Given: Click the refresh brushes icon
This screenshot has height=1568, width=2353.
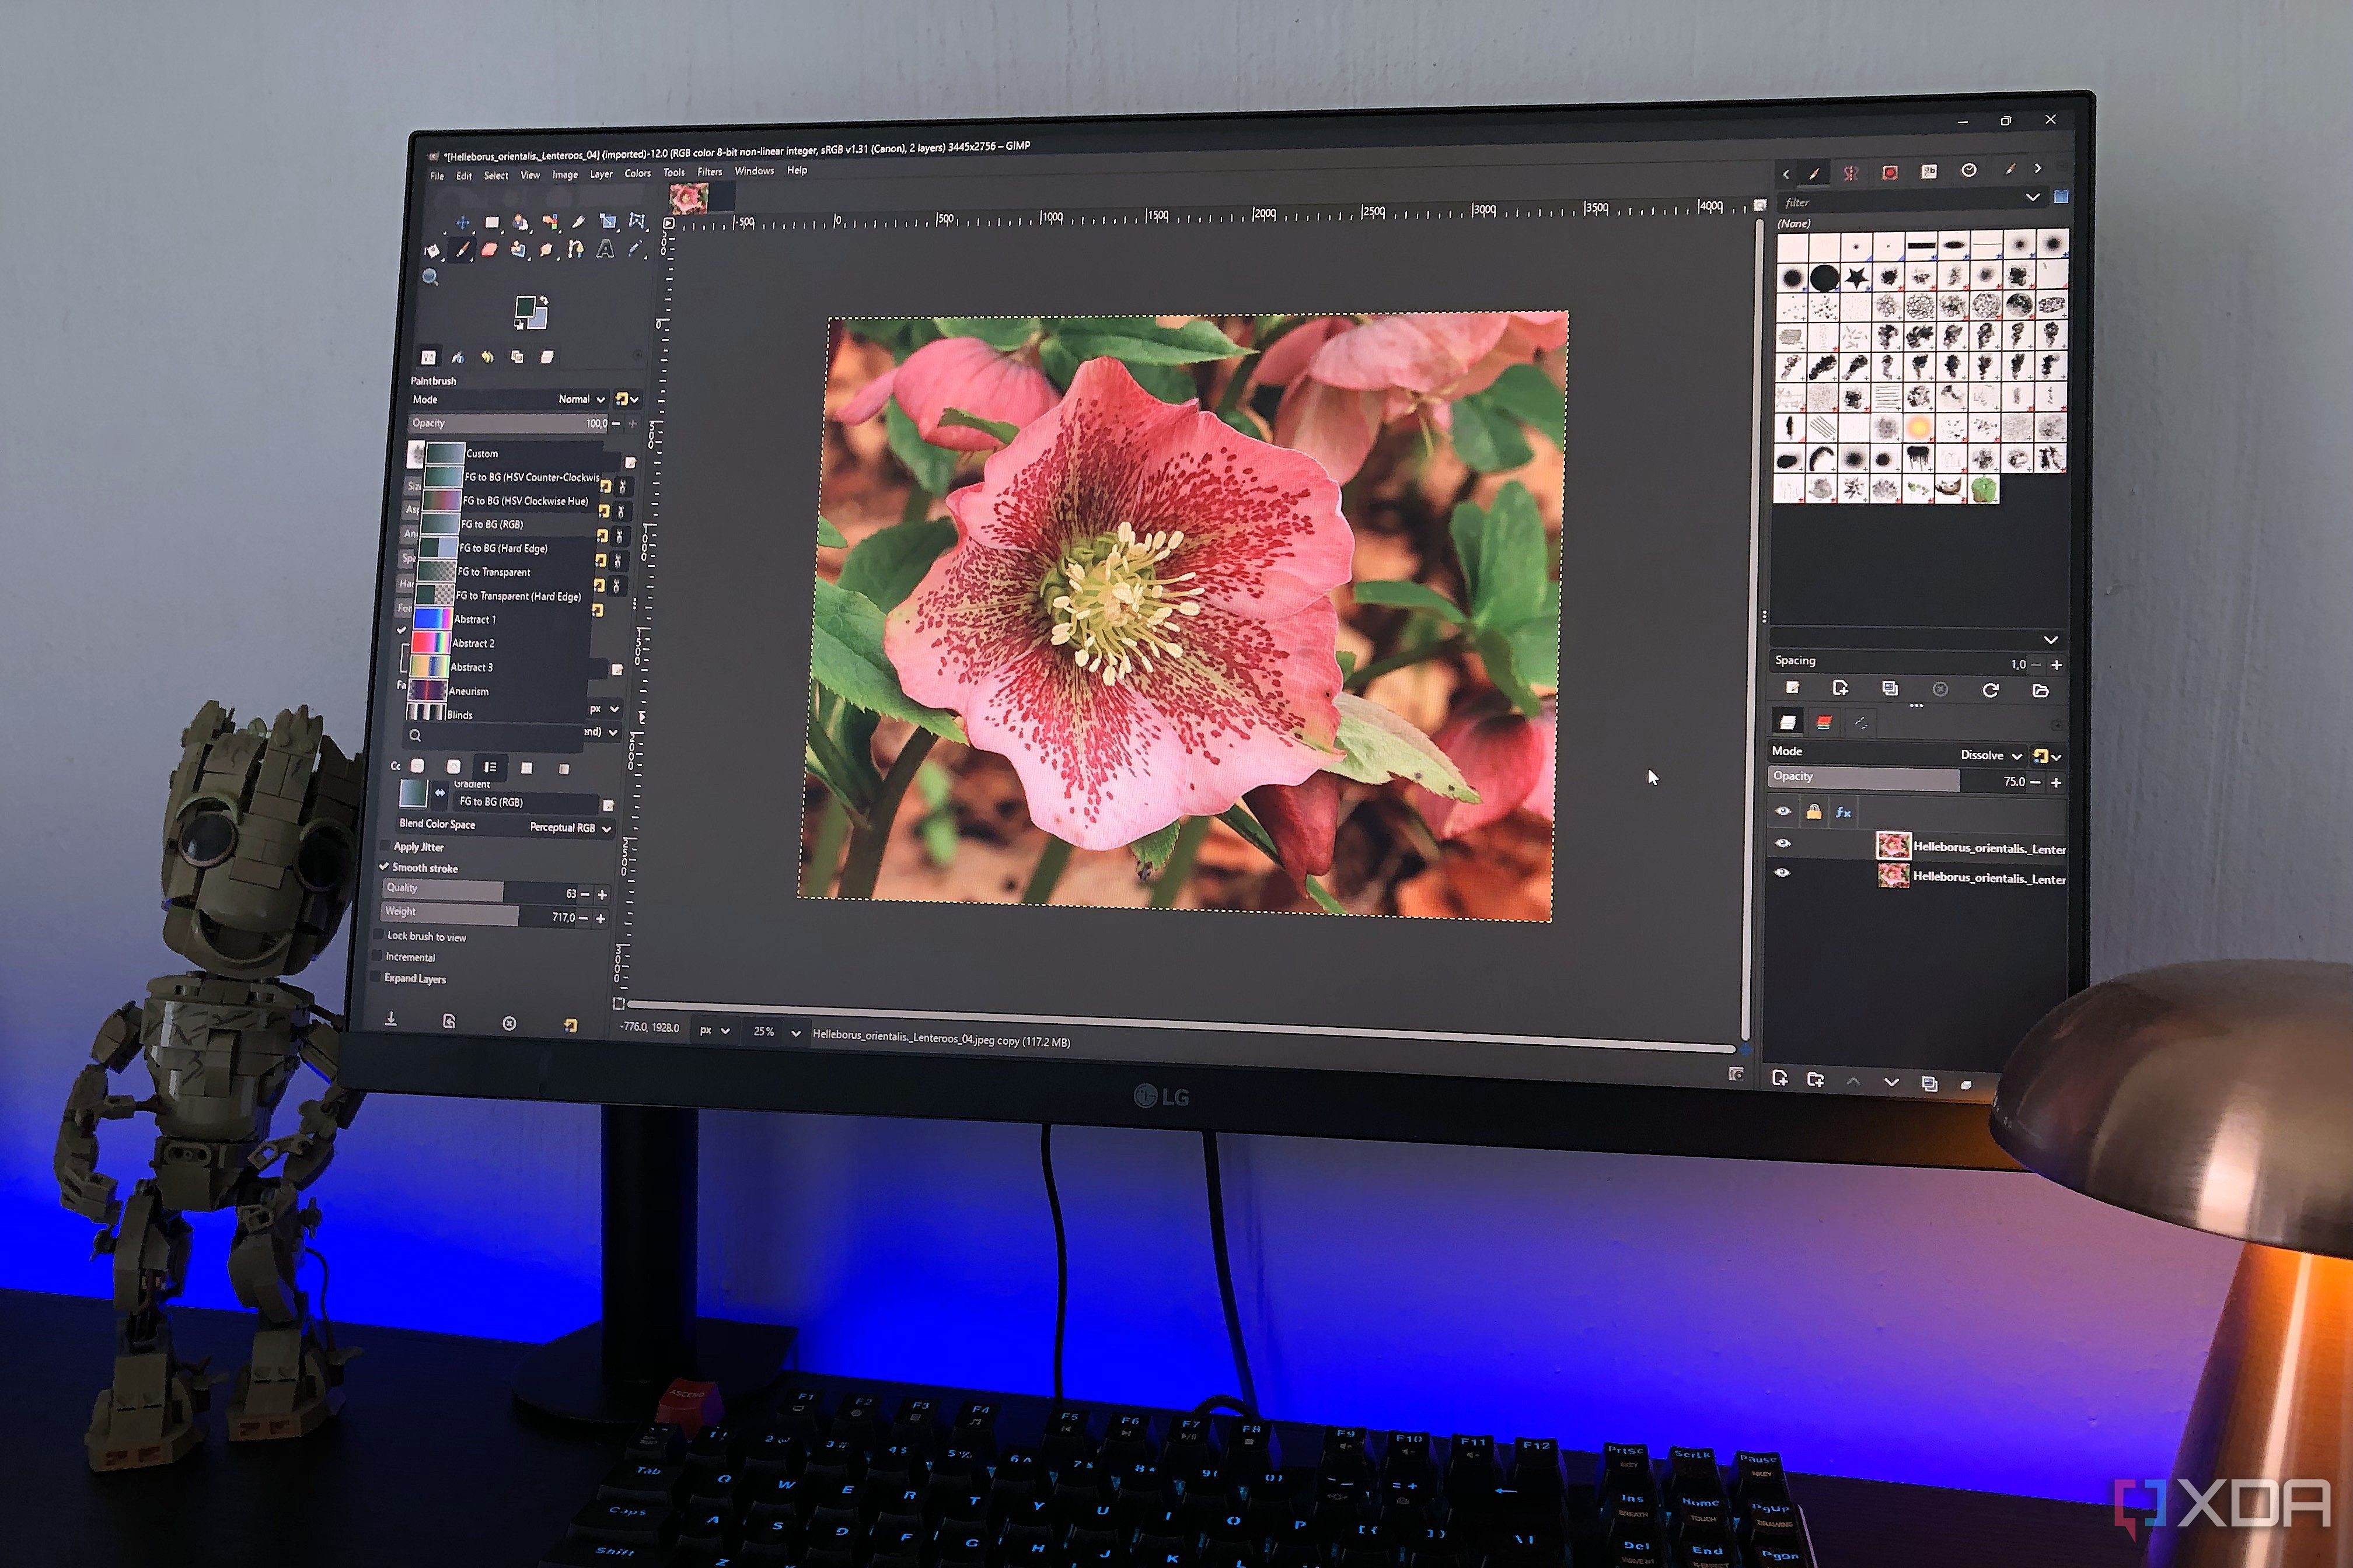Looking at the screenshot, I should pos(1990,690).
